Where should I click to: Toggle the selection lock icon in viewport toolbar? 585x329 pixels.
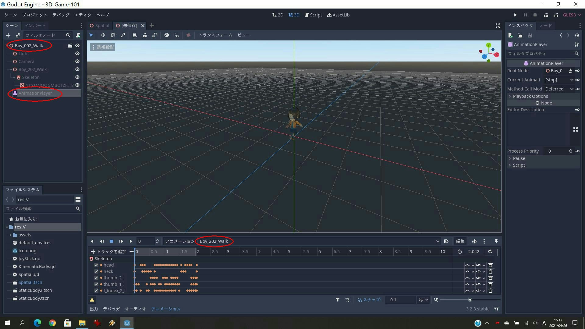pos(145,35)
